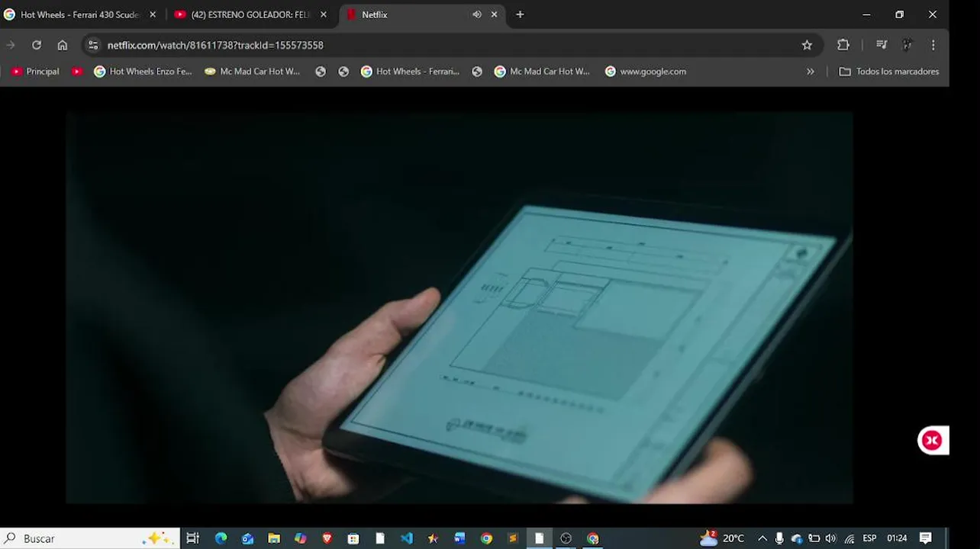The height and width of the screenshot is (549, 980).
Task: Open Wi-Fi network settings in tray
Action: pyautogui.click(x=849, y=538)
